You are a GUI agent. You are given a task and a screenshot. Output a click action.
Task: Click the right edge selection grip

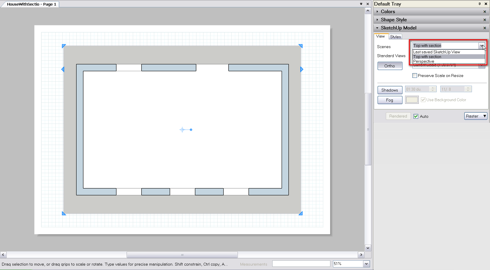pos(302,69)
